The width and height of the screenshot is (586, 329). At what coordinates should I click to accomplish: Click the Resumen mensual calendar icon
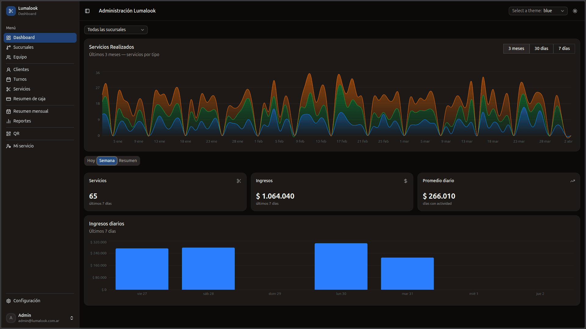tap(9, 111)
